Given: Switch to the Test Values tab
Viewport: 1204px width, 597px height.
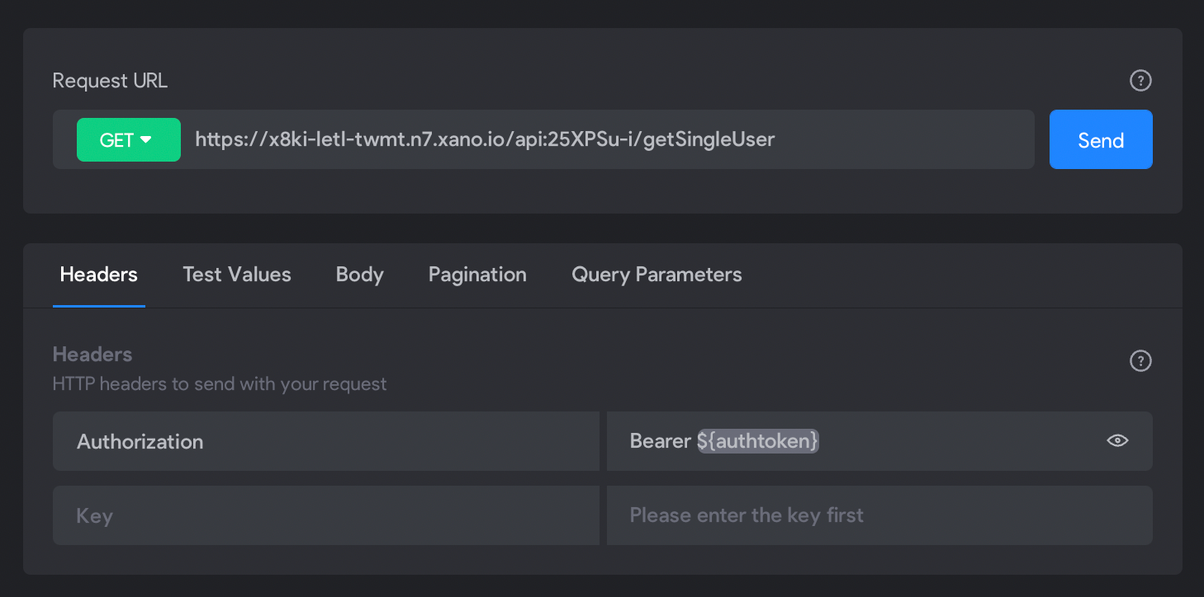Looking at the screenshot, I should 237,275.
